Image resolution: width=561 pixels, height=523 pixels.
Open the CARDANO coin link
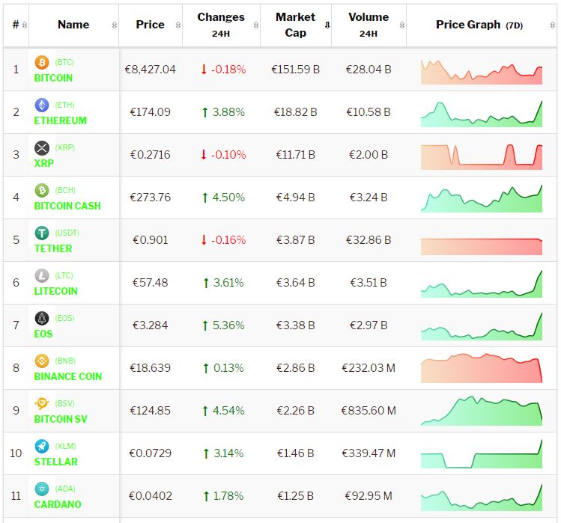58,504
